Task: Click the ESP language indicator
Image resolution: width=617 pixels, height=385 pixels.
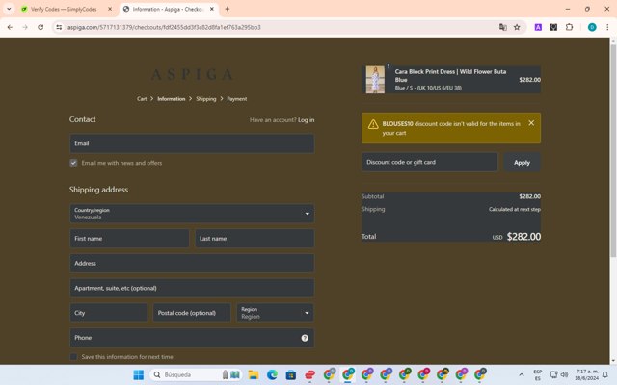Action: 538,374
